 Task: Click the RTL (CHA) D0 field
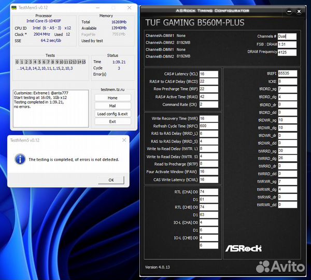coord(209,192)
